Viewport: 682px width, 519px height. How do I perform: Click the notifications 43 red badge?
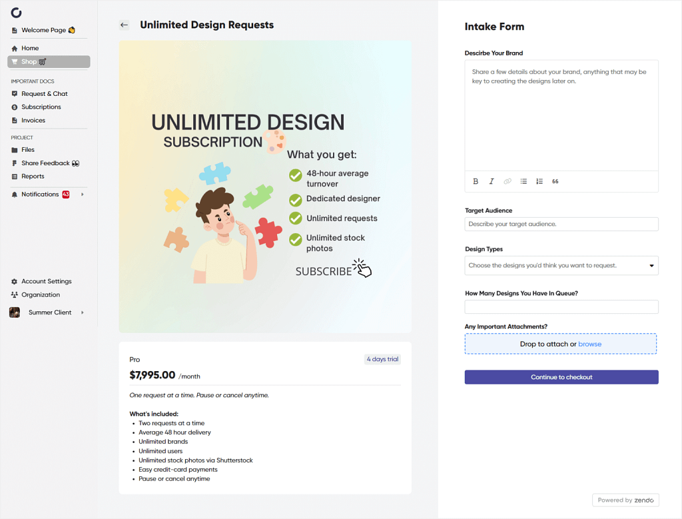(66, 195)
